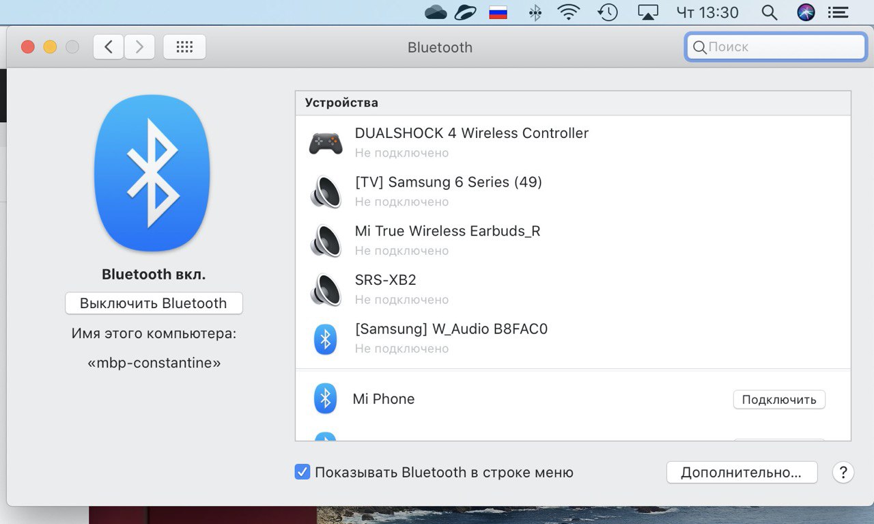Image resolution: width=874 pixels, height=524 pixels.
Task: Click 'Bluetooth вкл.' status label
Action: pos(154,275)
